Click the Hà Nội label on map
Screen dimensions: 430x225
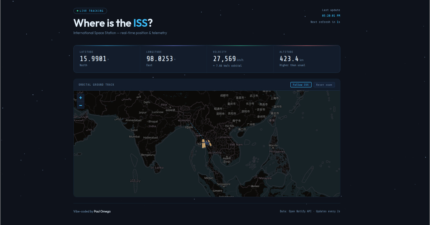(229, 126)
